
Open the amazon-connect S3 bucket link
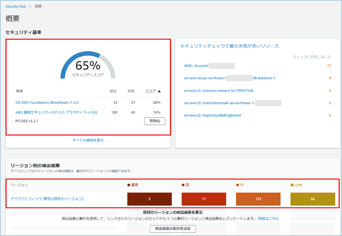[x=219, y=91]
